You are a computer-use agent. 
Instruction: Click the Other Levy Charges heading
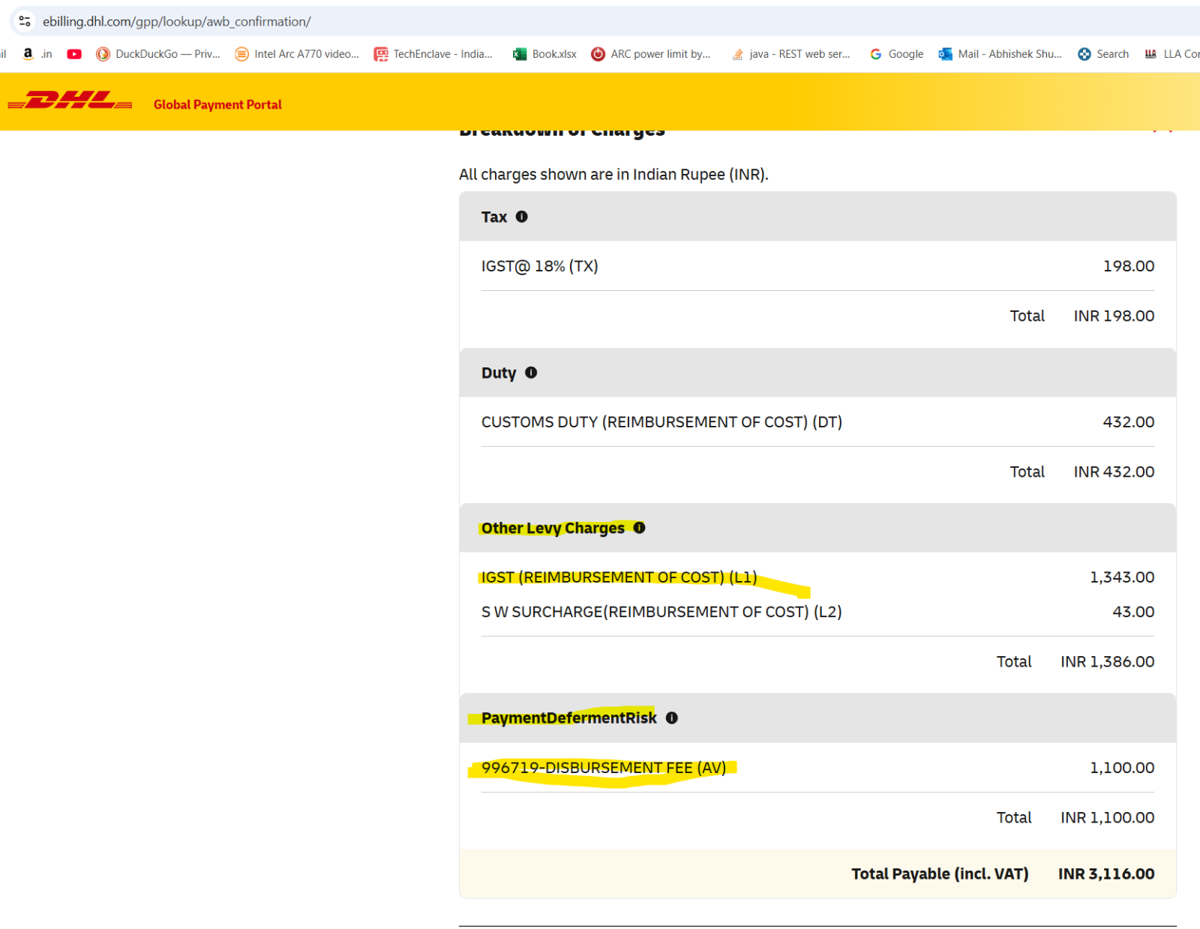click(553, 528)
